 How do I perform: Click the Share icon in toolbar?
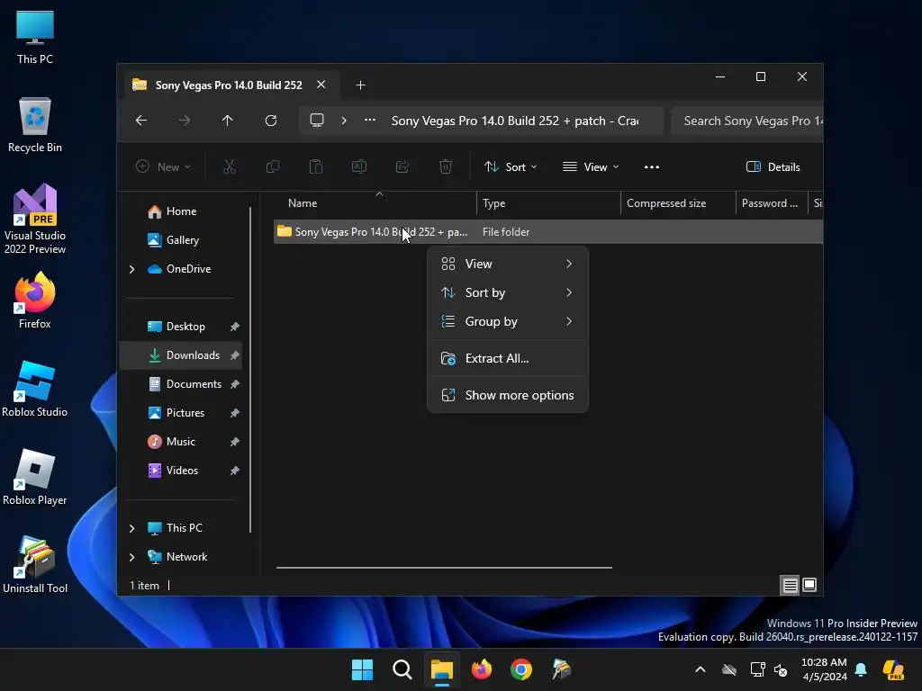402,166
